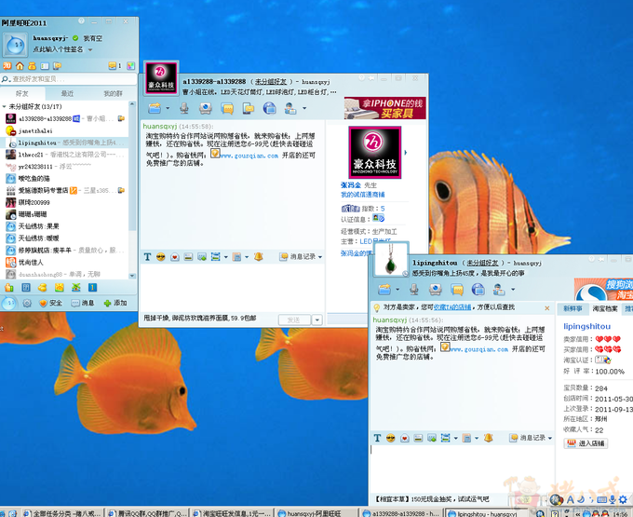Dismiss the seller tip bar with orange X
This screenshot has width=633, height=517.
pyautogui.click(x=547, y=308)
